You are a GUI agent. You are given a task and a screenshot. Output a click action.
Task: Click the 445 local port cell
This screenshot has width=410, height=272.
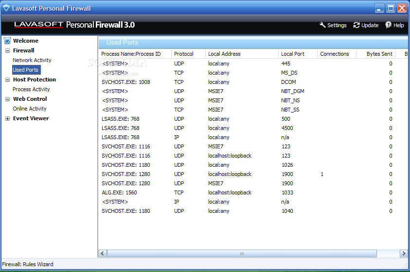(286, 64)
